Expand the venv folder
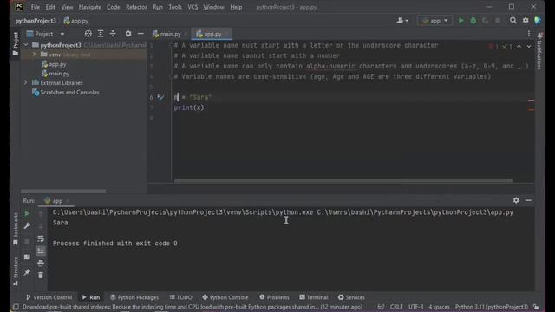The height and width of the screenshot is (312, 555). point(35,55)
